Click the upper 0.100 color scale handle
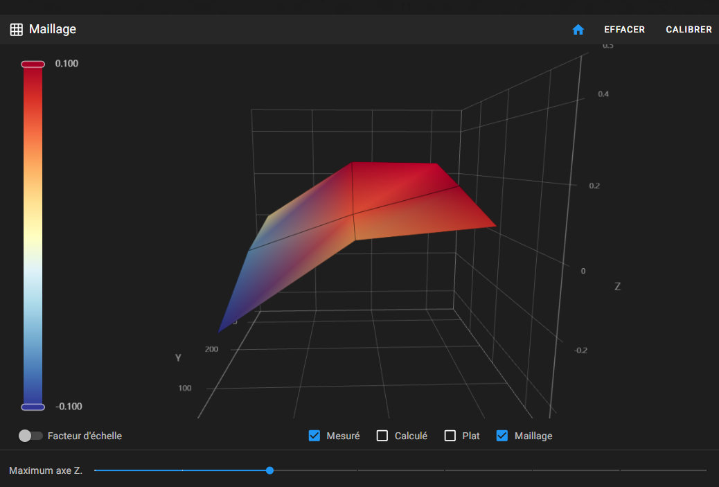 pyautogui.click(x=33, y=64)
